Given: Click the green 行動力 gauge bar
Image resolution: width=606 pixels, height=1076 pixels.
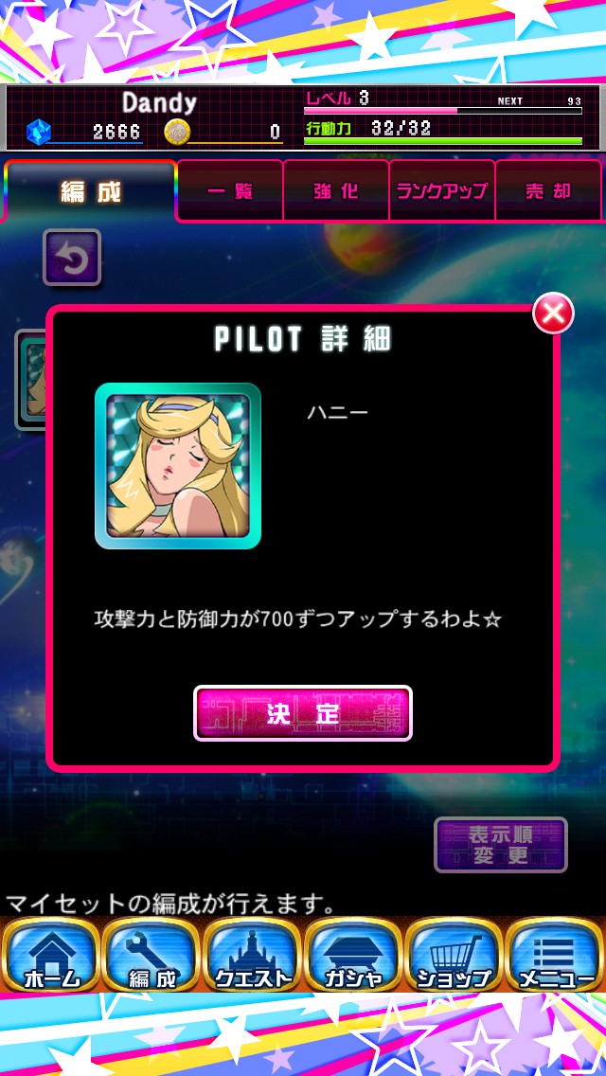Looking at the screenshot, I should point(442,141).
